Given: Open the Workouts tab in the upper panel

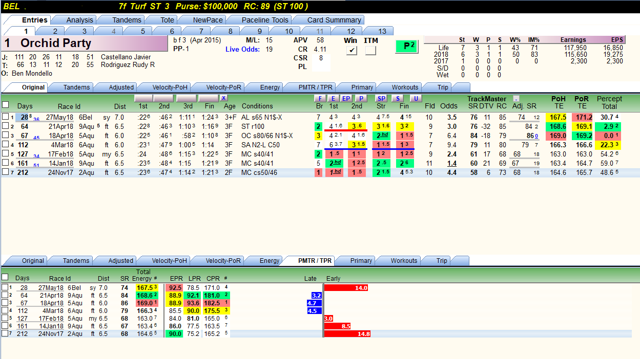Looking at the screenshot, I should coord(405,87).
